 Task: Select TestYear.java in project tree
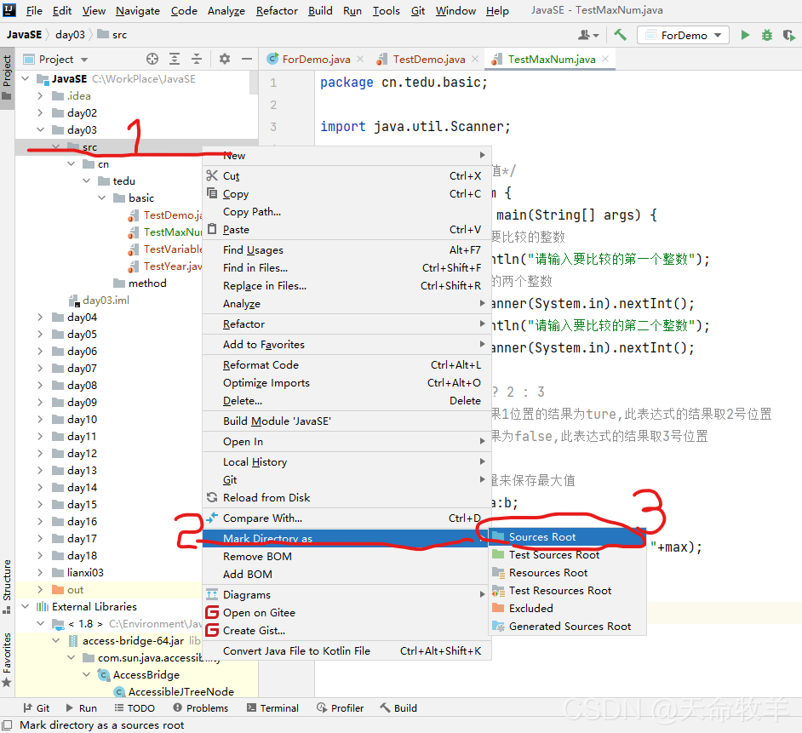click(165, 266)
